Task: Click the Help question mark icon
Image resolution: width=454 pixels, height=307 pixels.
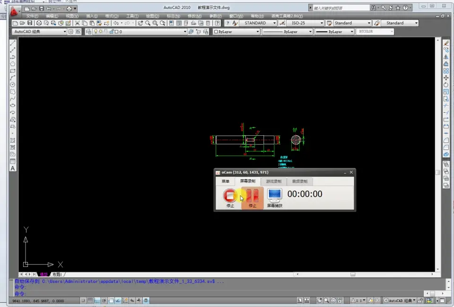Action: 218,23
